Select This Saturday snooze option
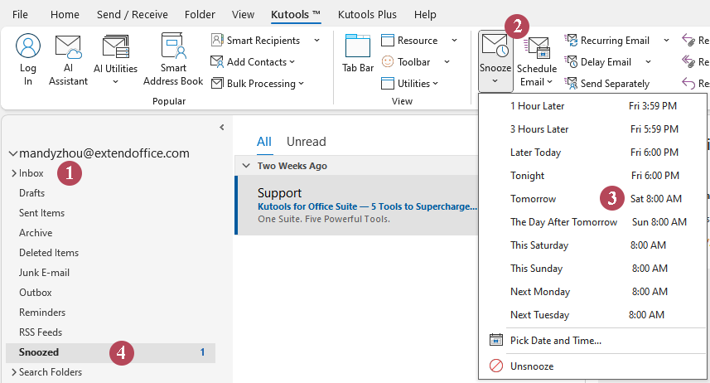 [592, 245]
